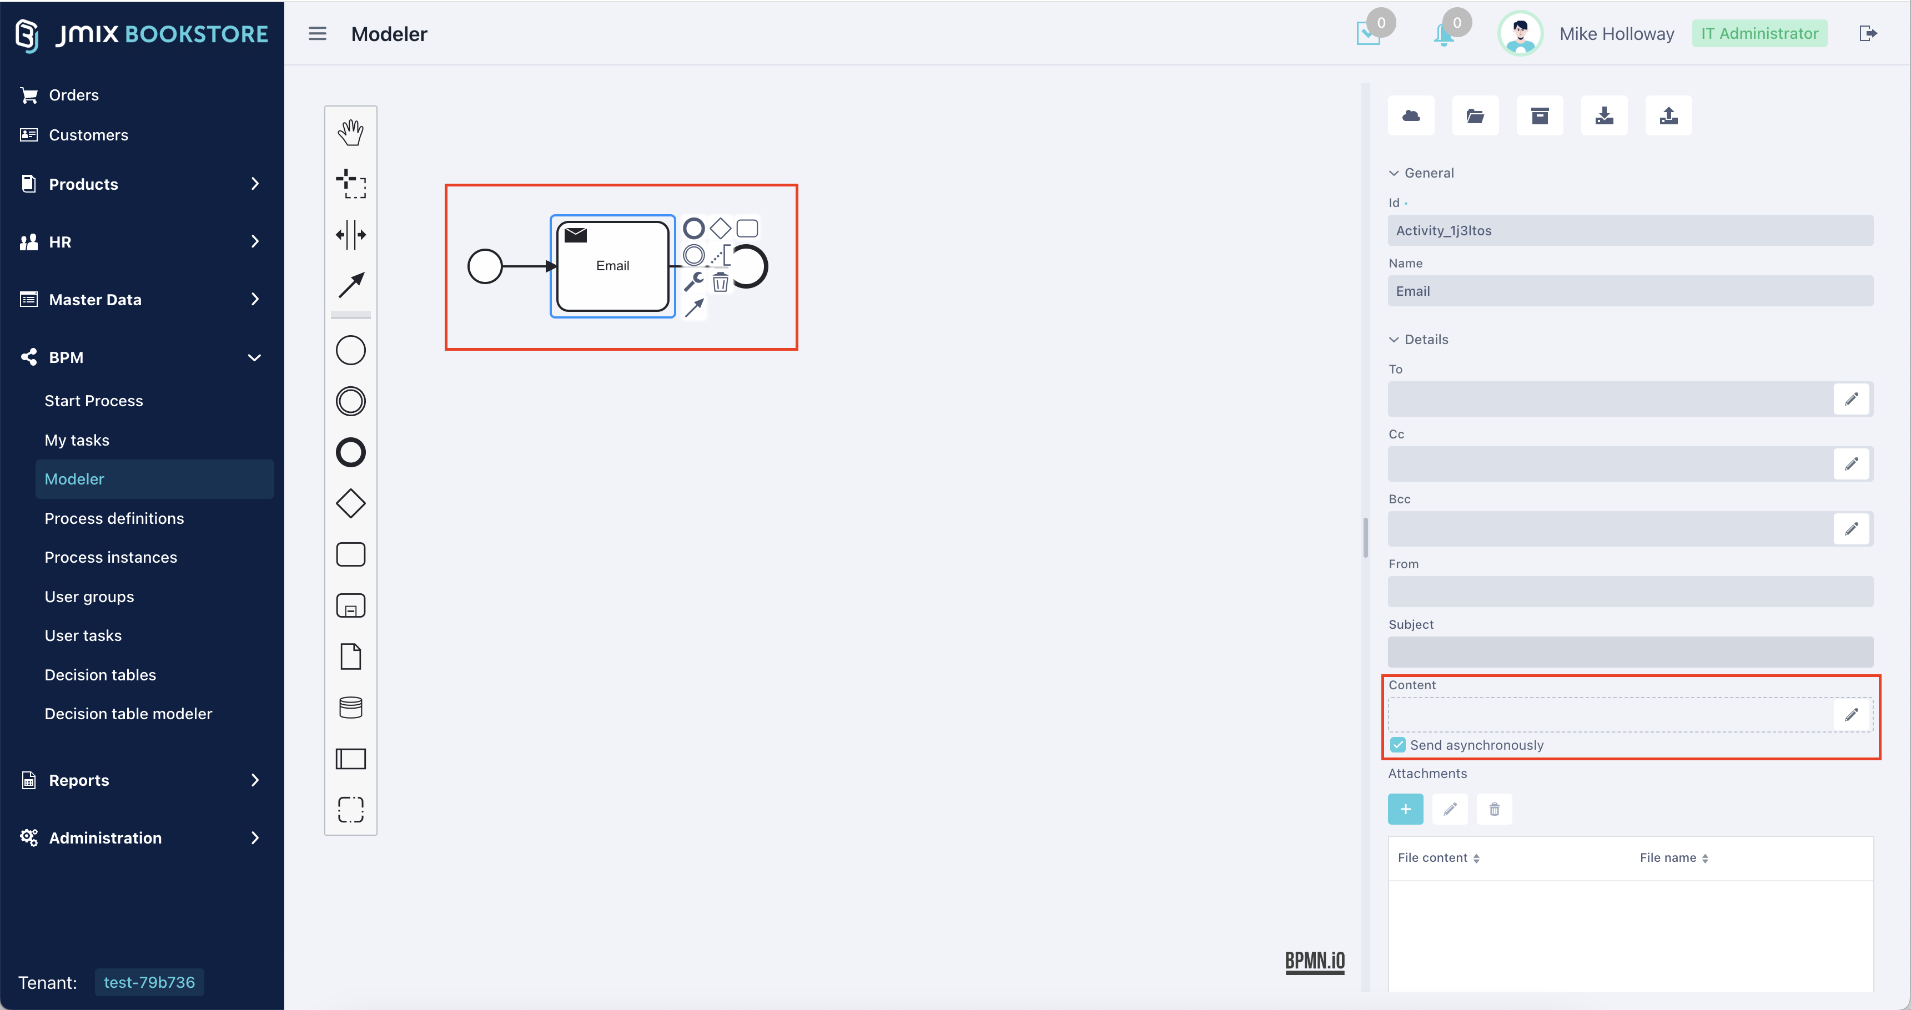
Task: Click connect arrow in Email context pad
Action: point(693,308)
